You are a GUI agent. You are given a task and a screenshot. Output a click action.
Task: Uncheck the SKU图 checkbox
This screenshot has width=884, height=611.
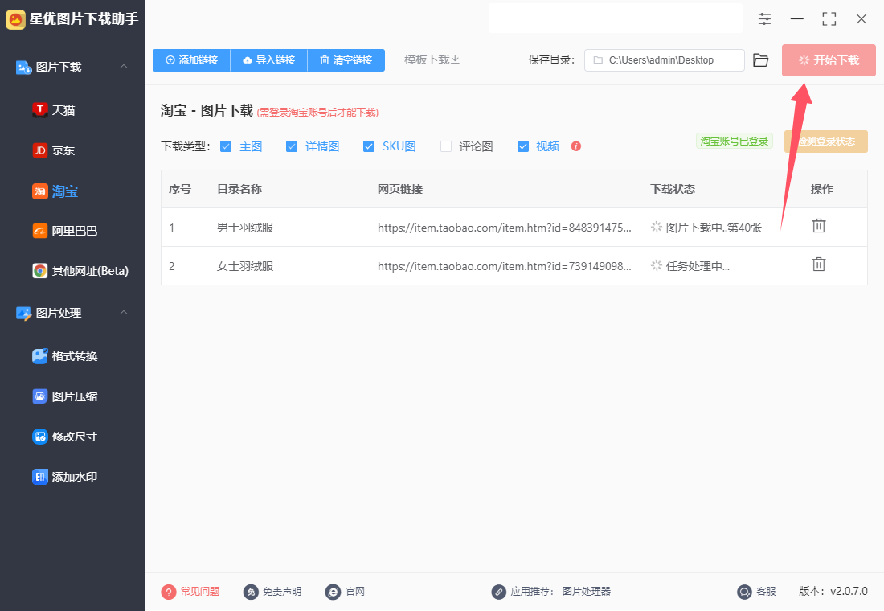[369, 146]
